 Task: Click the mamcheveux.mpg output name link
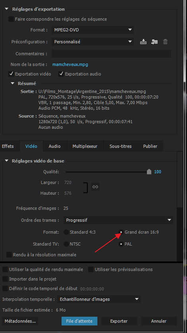pos(70,64)
